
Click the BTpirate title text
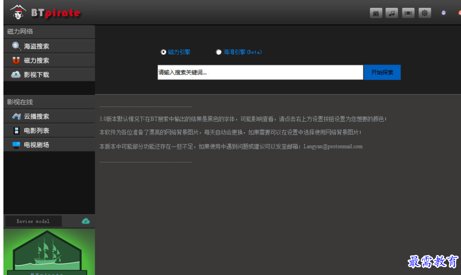[56, 13]
